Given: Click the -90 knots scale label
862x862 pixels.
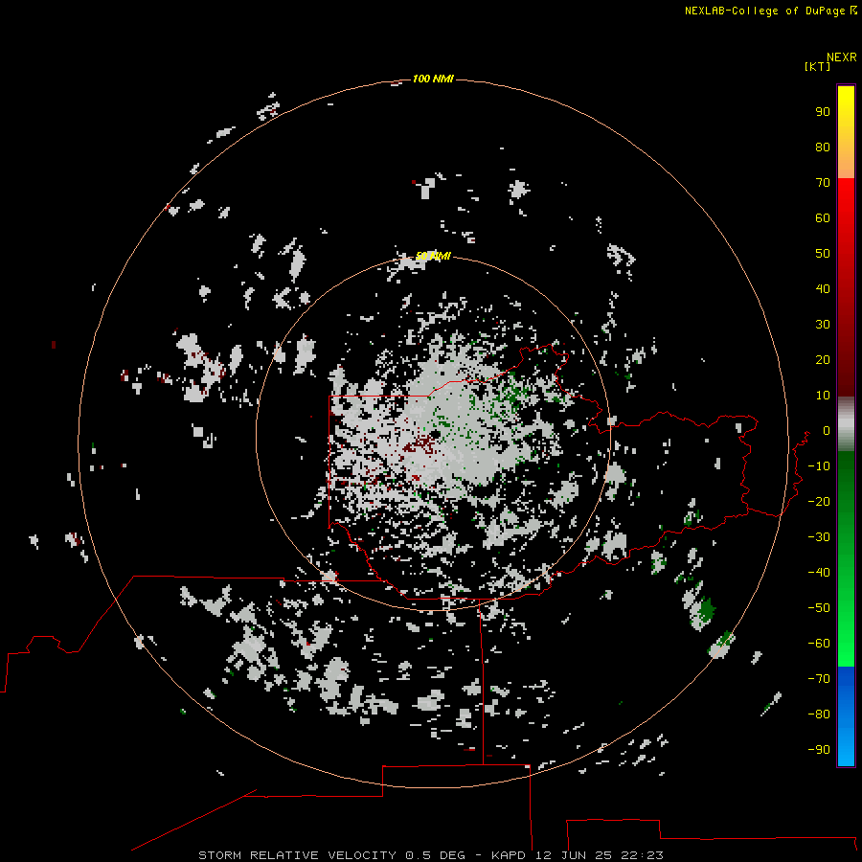Looking at the screenshot, I should tap(819, 750).
